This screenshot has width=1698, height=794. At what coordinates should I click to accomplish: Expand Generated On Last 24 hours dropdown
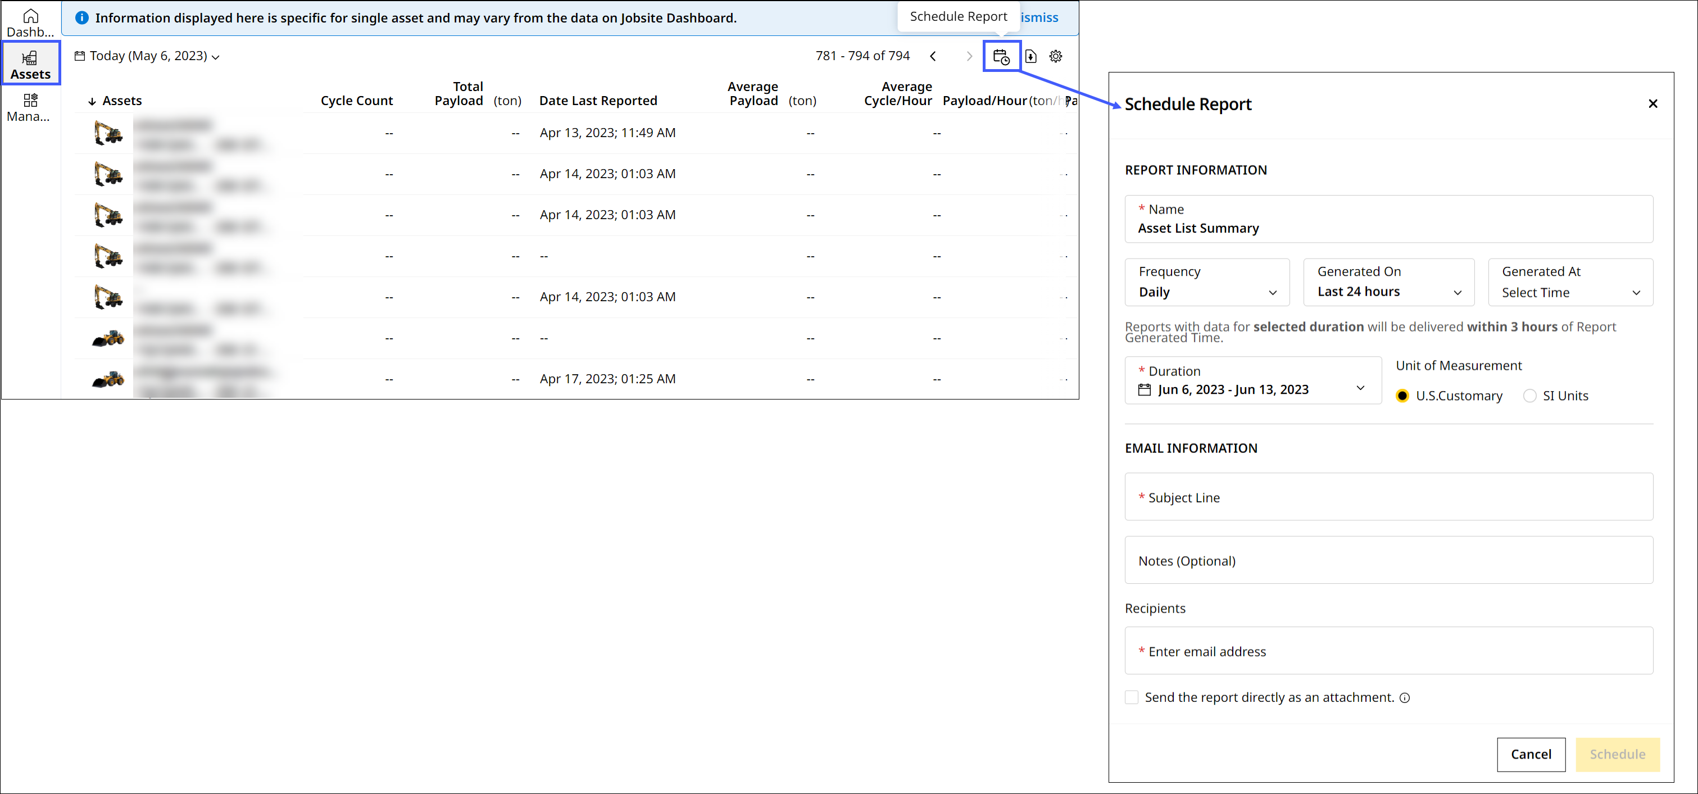(1388, 282)
